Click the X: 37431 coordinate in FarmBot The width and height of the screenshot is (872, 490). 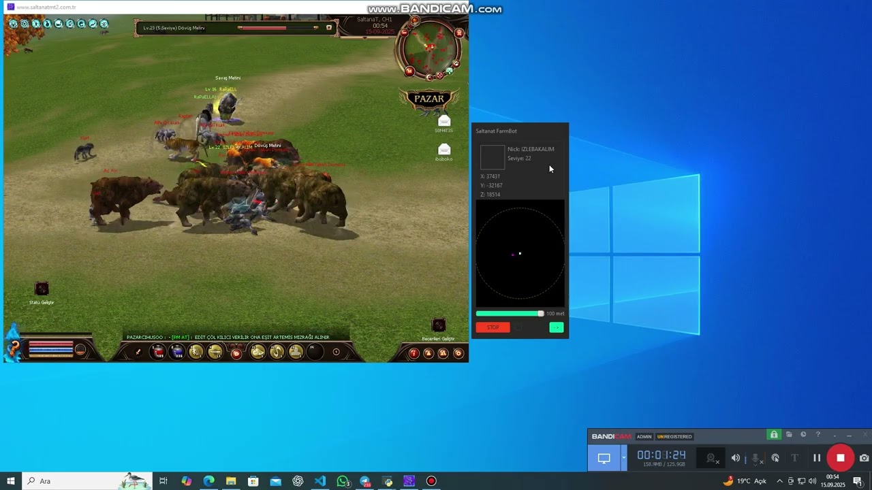[490, 176]
